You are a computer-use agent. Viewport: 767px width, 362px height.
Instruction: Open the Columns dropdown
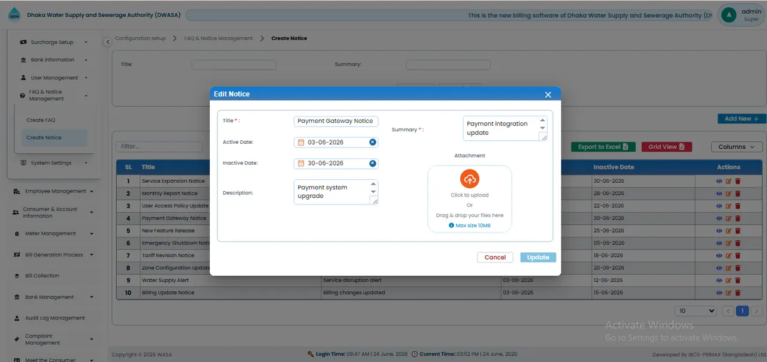[x=737, y=147]
